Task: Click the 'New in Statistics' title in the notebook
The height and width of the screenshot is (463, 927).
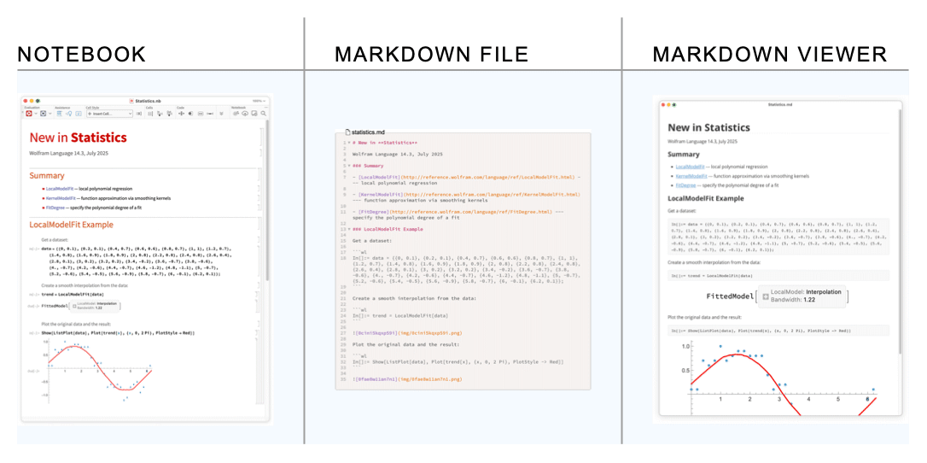Action: pos(78,138)
